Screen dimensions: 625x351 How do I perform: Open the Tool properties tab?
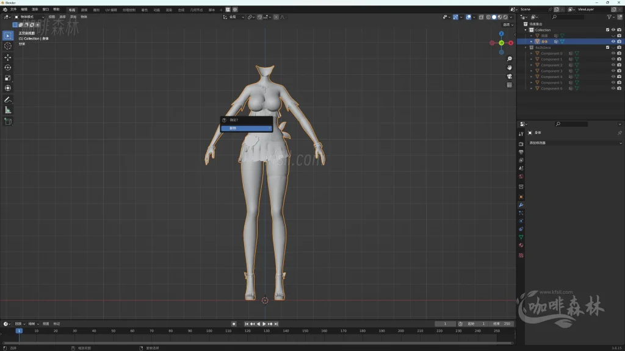click(x=521, y=133)
